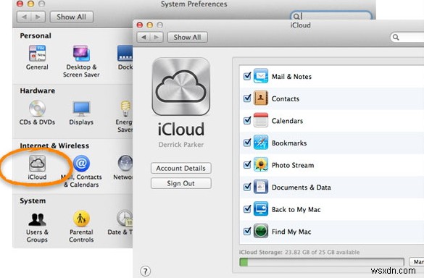The height and width of the screenshot is (278, 424).
Task: Open Date & Time clock icon
Action: tap(125, 218)
